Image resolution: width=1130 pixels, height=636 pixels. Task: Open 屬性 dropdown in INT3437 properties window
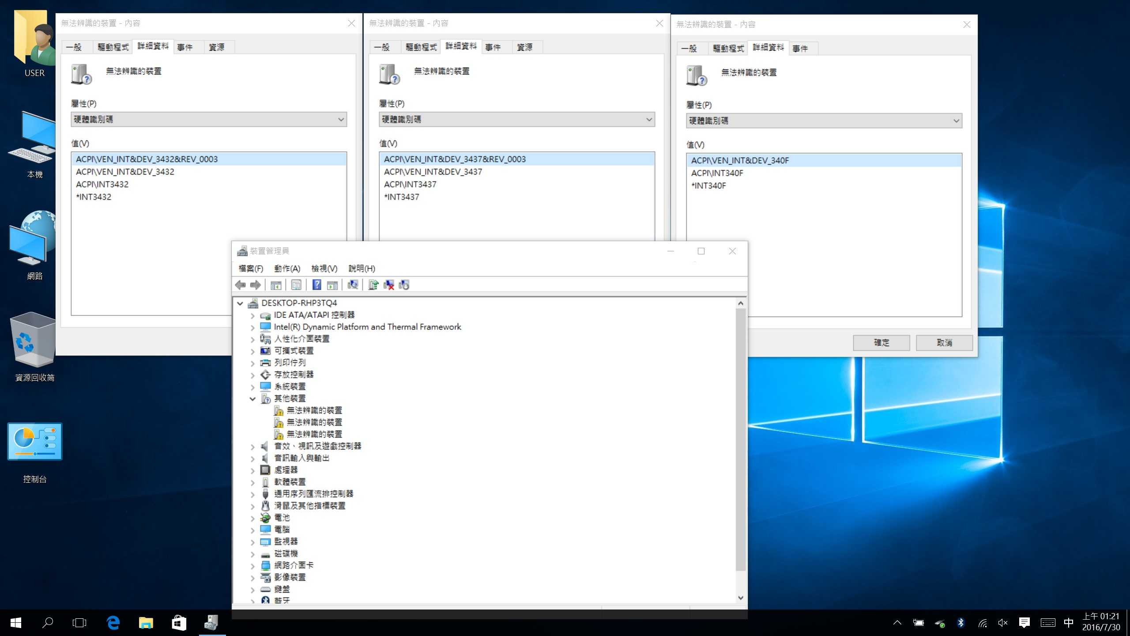[517, 119]
